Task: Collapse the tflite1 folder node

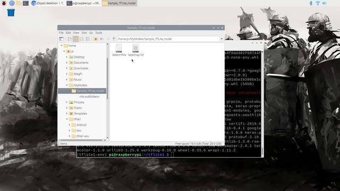Action: [x=67, y=119]
